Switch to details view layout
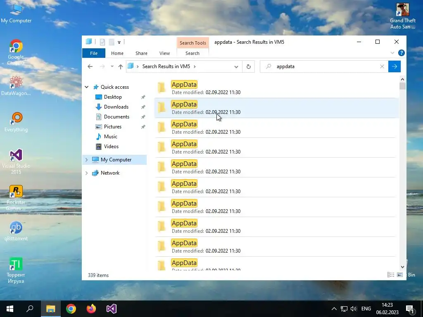The image size is (423, 317). coord(391,274)
